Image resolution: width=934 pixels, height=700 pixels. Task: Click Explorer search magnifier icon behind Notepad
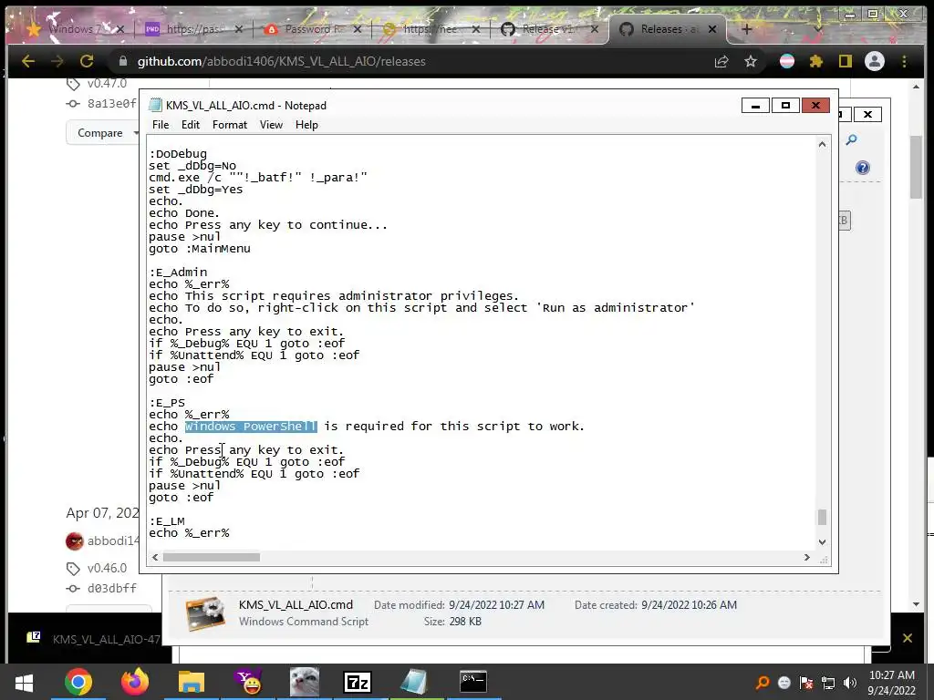pos(851,139)
